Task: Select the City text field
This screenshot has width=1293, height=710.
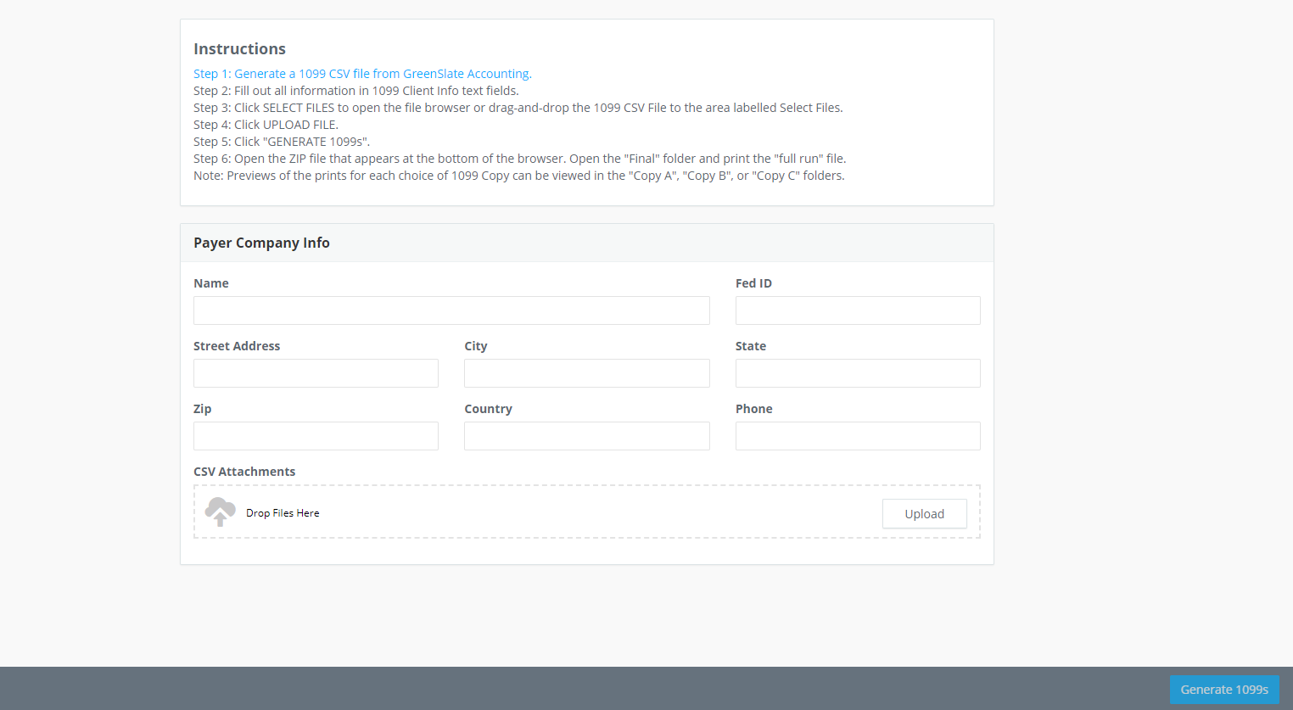Action: [x=587, y=373]
